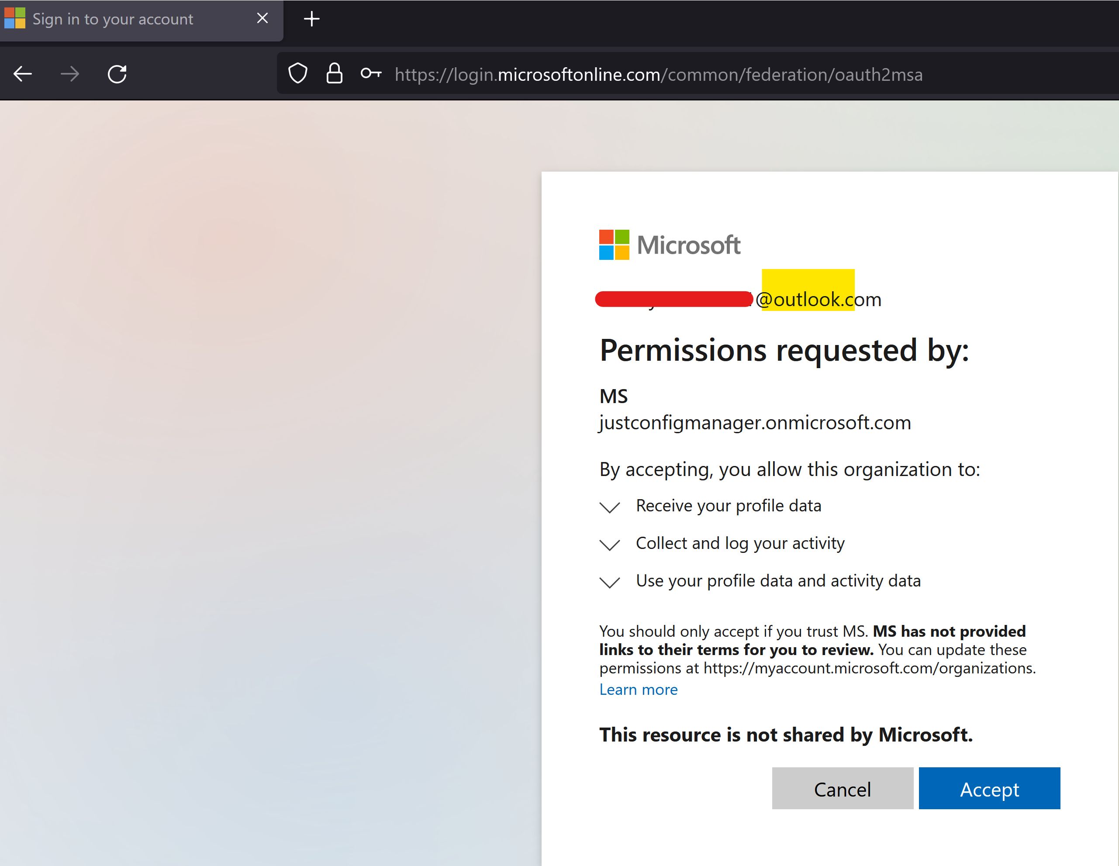Close the Sign in to your account tab

point(262,18)
